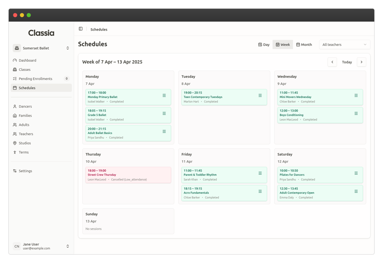The image size is (383, 263).
Task: Click the Pending Enrollments count badge
Action: [x=67, y=78]
